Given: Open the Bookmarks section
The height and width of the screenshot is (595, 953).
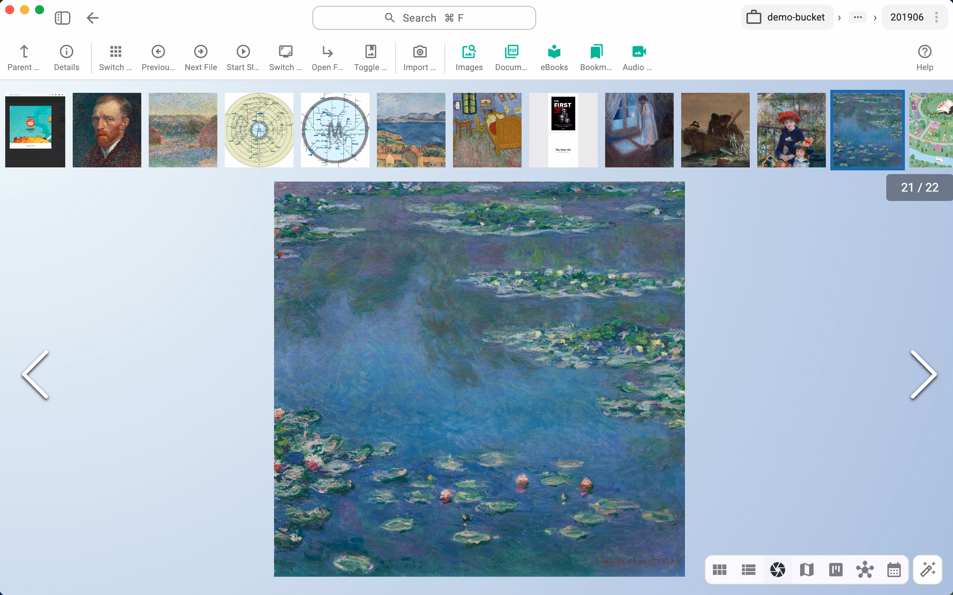Looking at the screenshot, I should (595, 57).
